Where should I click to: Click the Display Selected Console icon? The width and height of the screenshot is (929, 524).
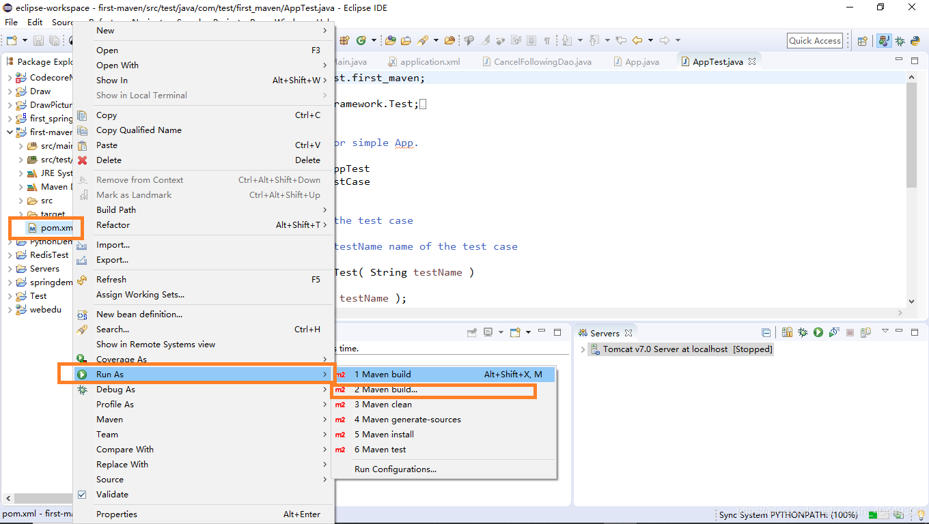[x=488, y=332]
